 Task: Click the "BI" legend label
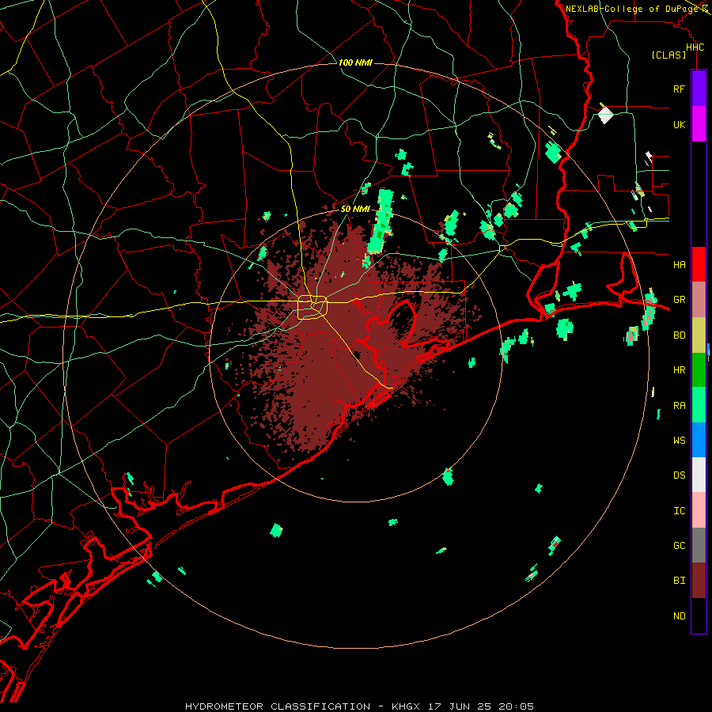(679, 581)
